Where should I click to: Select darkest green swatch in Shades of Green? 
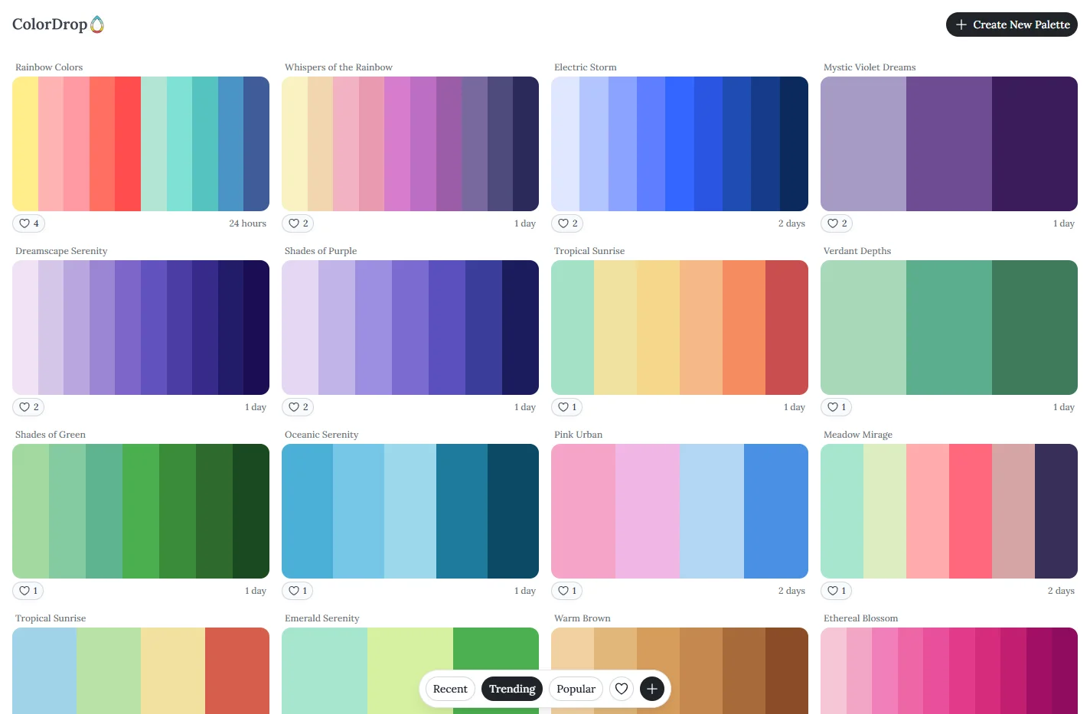[x=251, y=511]
